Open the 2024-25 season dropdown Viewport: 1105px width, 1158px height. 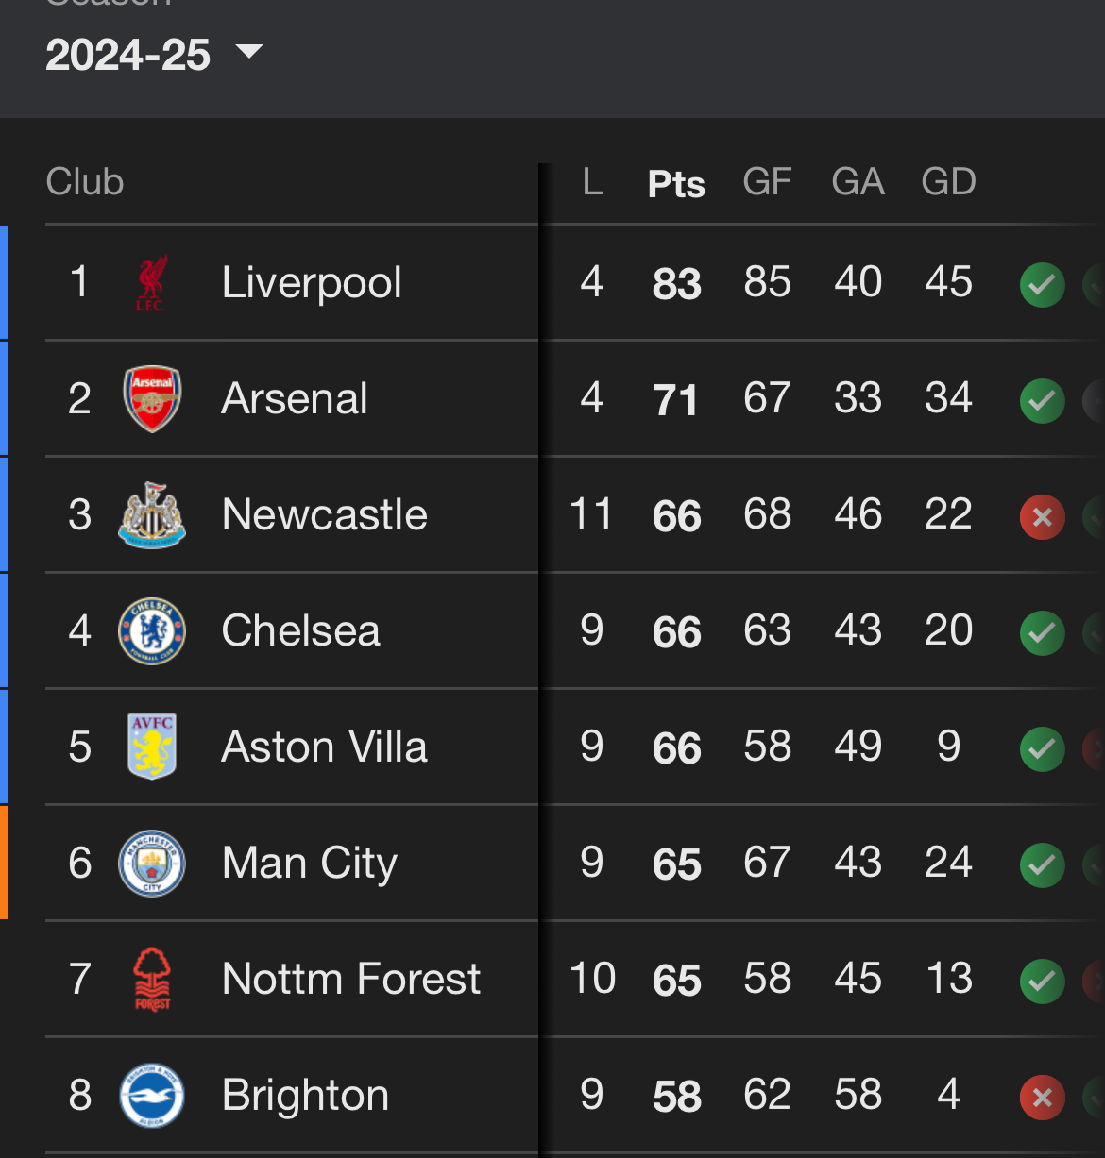tap(154, 55)
